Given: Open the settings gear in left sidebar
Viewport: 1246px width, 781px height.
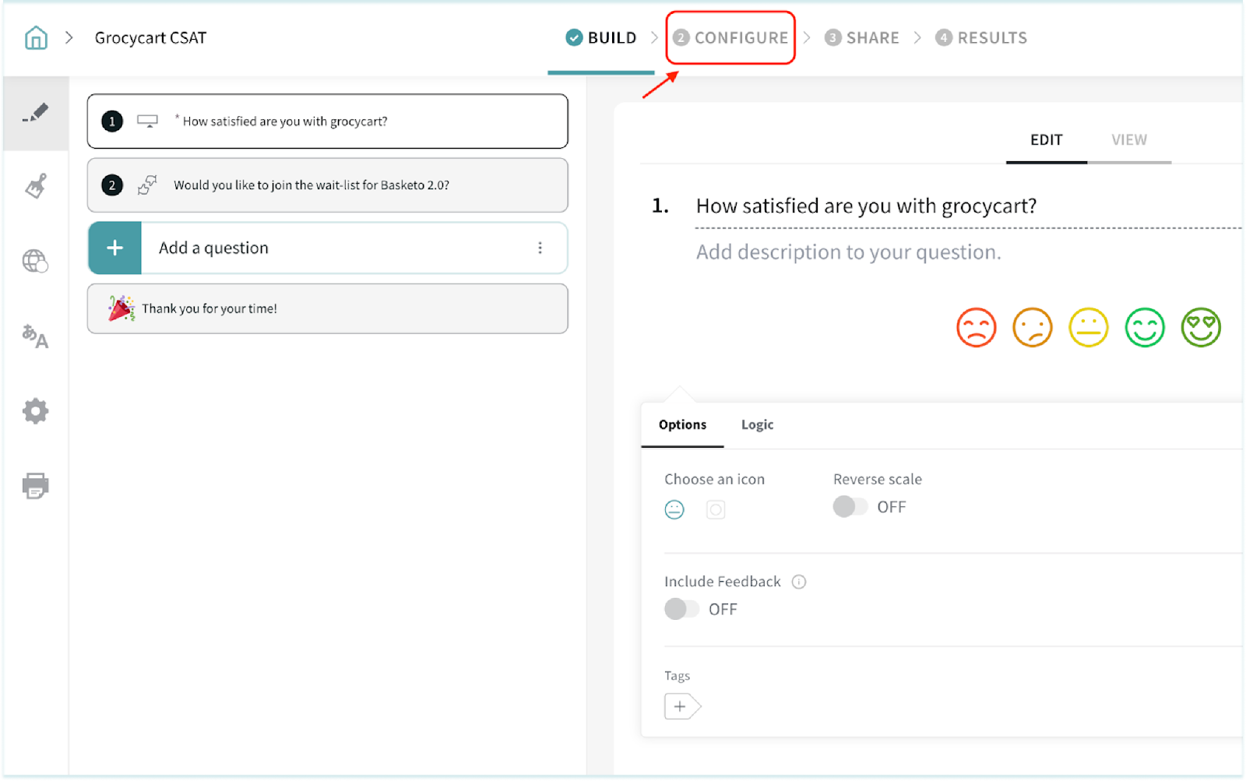Looking at the screenshot, I should coord(35,411).
